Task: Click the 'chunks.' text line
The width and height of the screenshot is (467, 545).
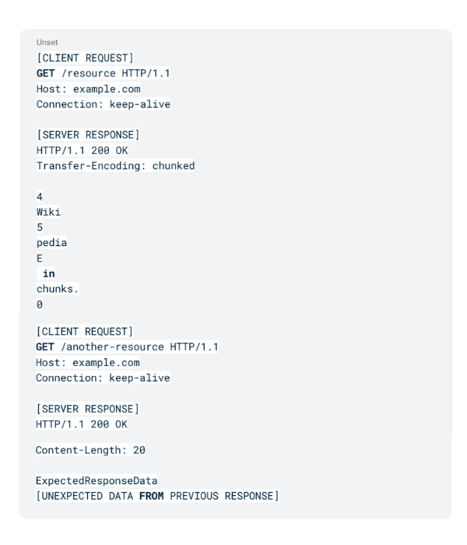Action: pyautogui.click(x=58, y=289)
